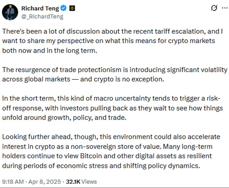229x188 pixels.
Task: Click the 9:18 AM timestamp
Action: pos(13,182)
